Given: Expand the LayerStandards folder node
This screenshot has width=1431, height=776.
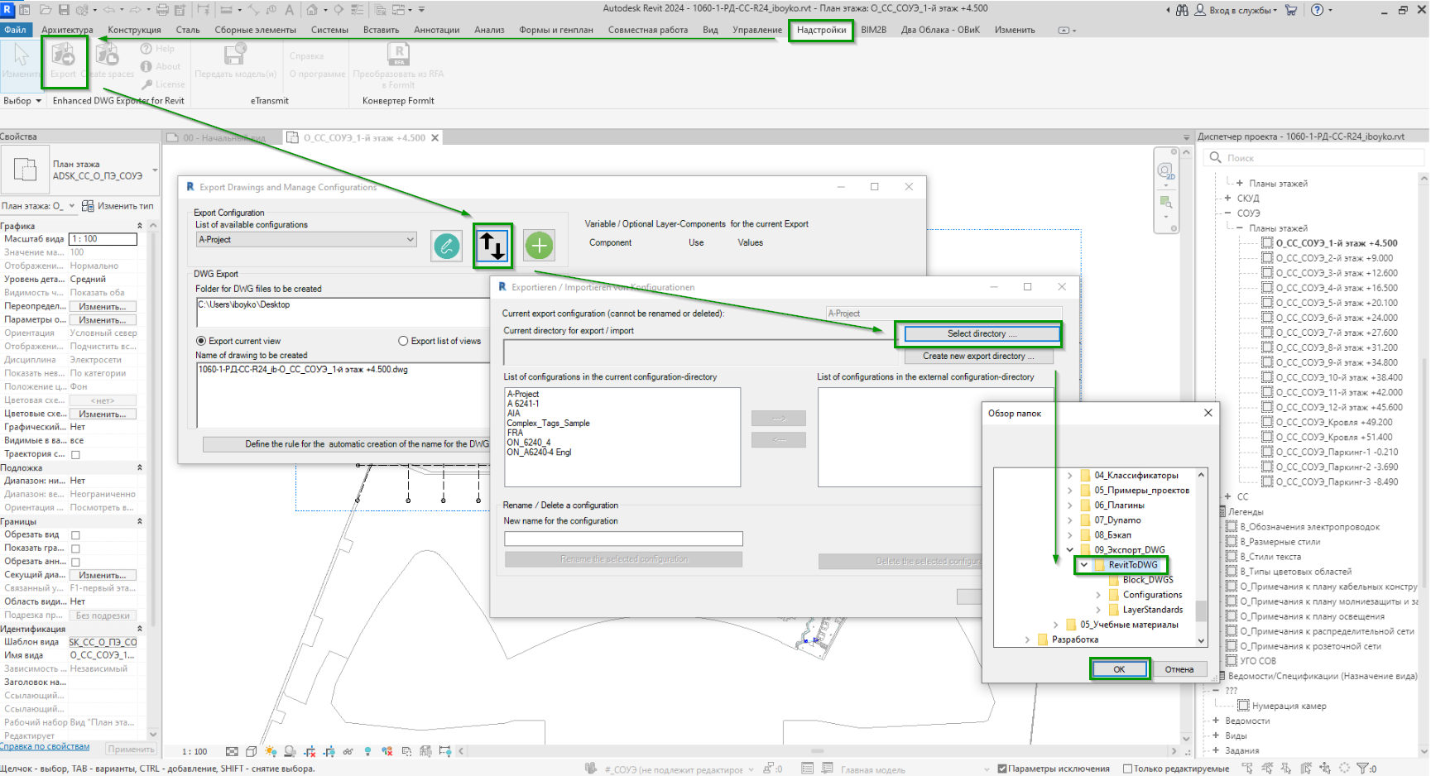Looking at the screenshot, I should coord(1098,610).
